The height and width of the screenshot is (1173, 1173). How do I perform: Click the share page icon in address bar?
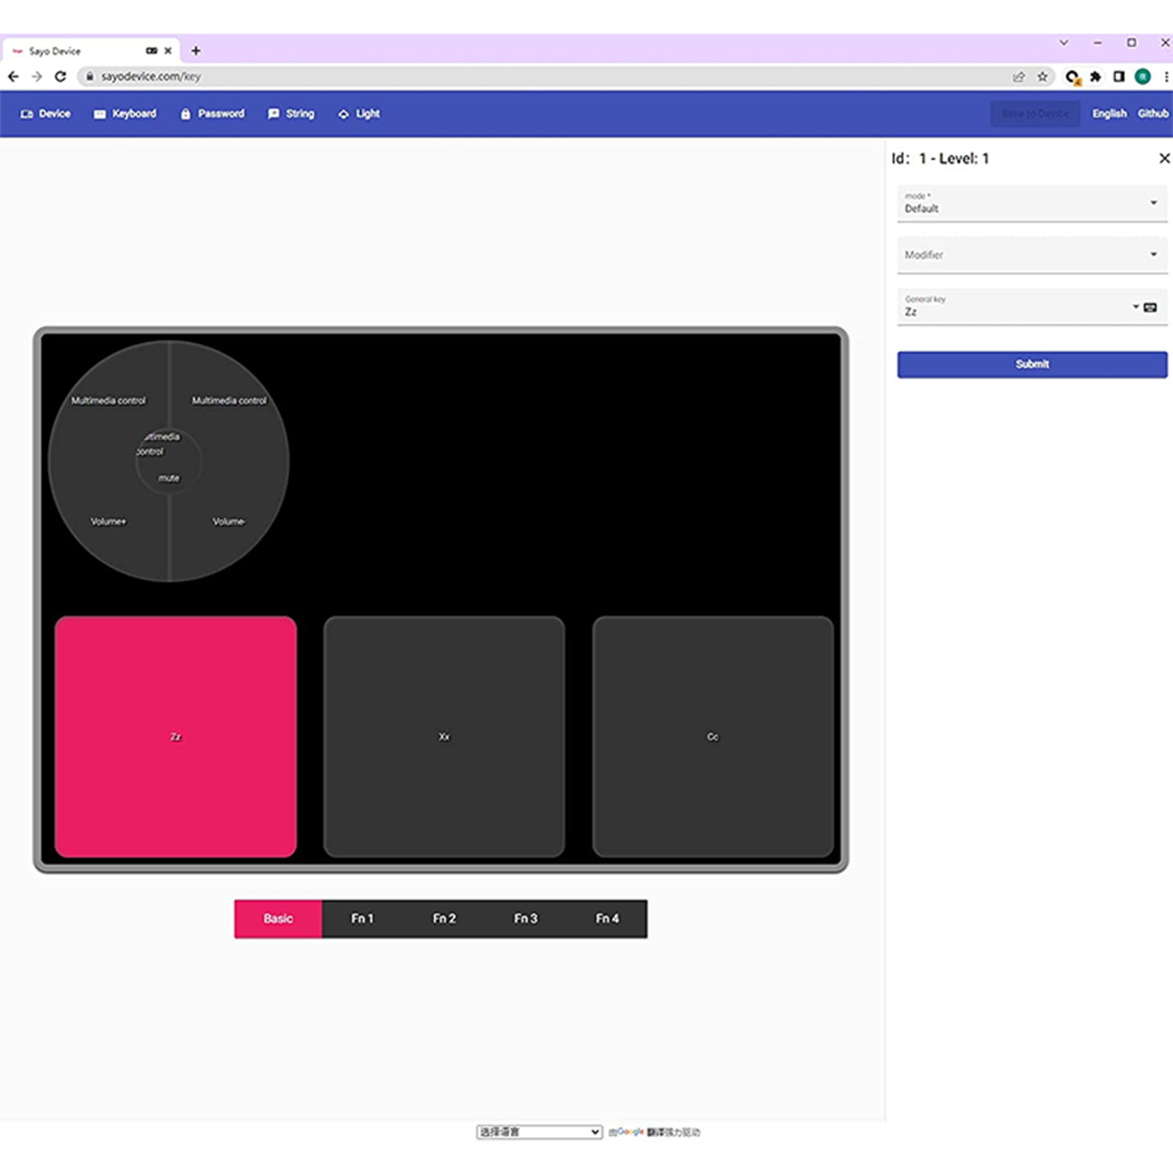(1018, 76)
